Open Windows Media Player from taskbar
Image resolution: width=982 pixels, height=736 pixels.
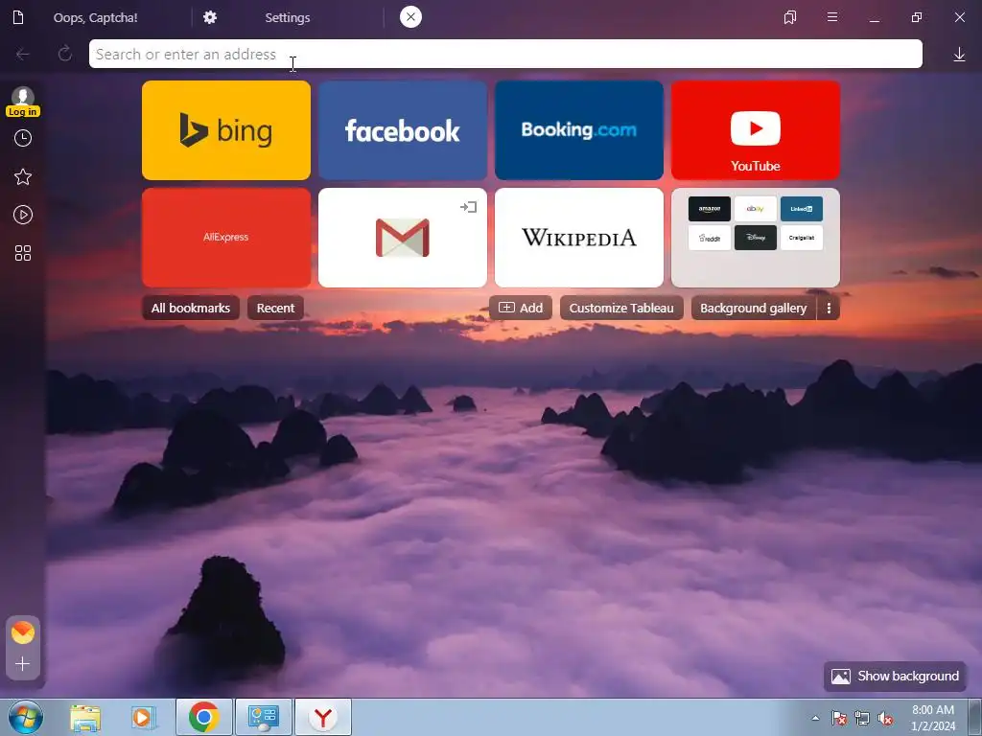point(144,717)
